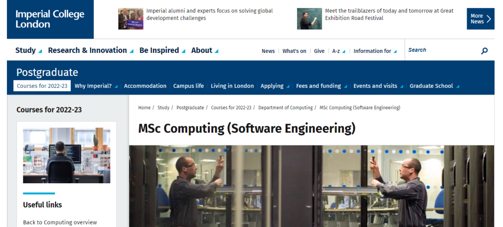The height and width of the screenshot is (227, 503).
Task: Expand the About menu
Action: click(204, 50)
